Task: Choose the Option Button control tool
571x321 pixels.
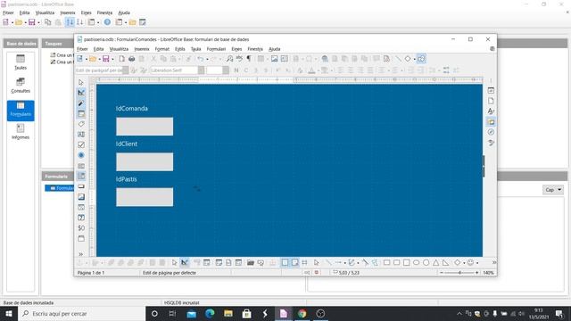Action: click(x=81, y=155)
